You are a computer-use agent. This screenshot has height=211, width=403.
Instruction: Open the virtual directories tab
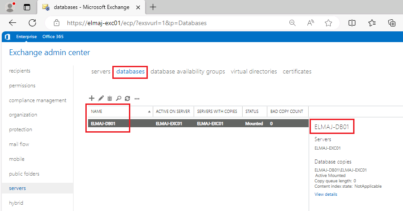pyautogui.click(x=254, y=72)
